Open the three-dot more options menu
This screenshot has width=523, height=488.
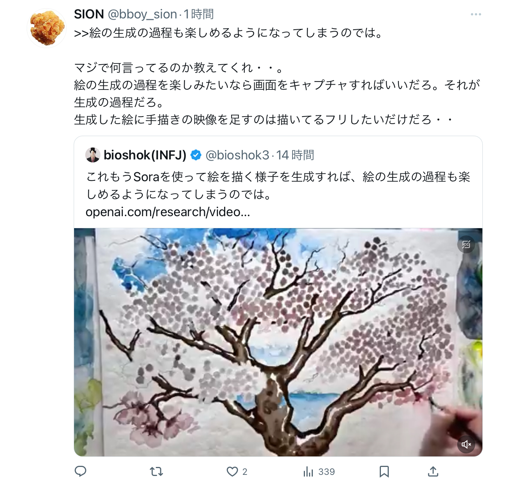coord(476,14)
